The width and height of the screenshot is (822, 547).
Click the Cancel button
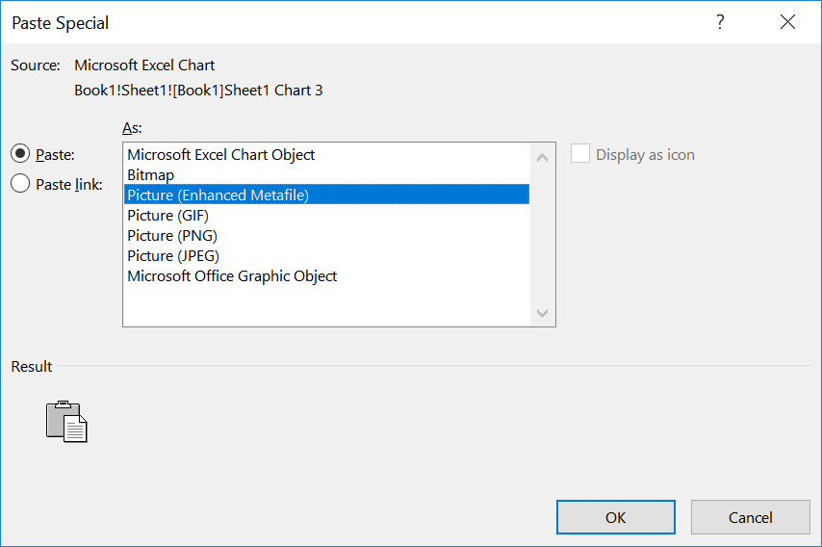751,517
